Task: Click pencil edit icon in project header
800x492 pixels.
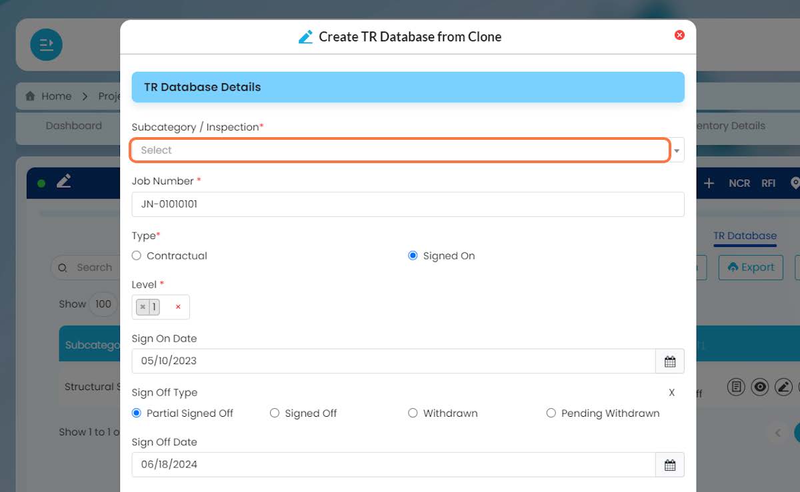Action: click(x=64, y=180)
